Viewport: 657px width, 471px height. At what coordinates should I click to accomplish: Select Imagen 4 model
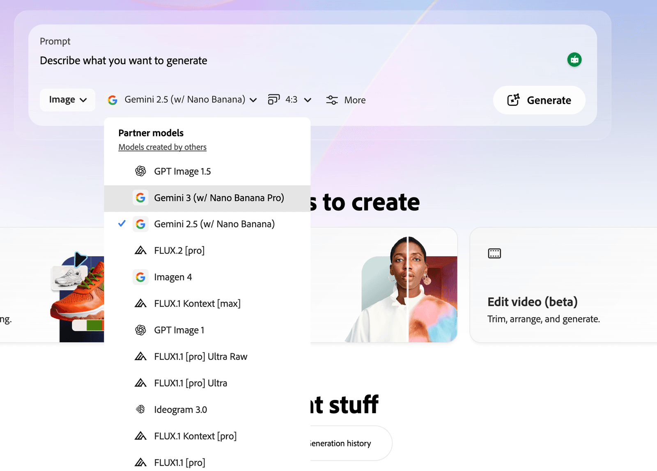pos(207,277)
